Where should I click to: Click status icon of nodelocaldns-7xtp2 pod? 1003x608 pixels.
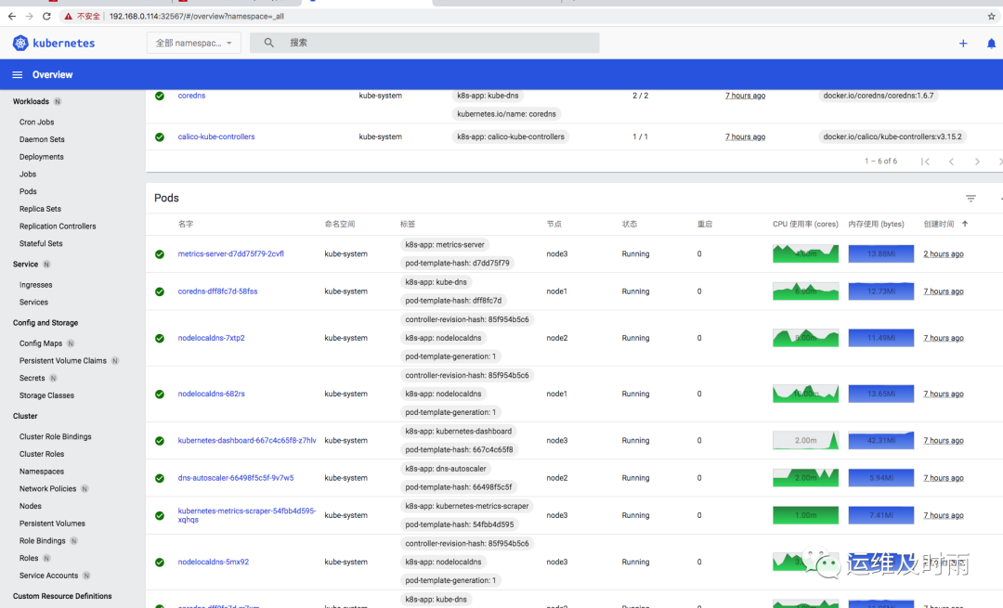(x=160, y=338)
